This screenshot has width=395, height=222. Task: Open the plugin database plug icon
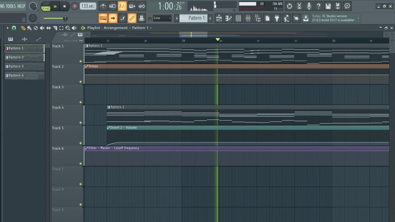[x=277, y=18]
